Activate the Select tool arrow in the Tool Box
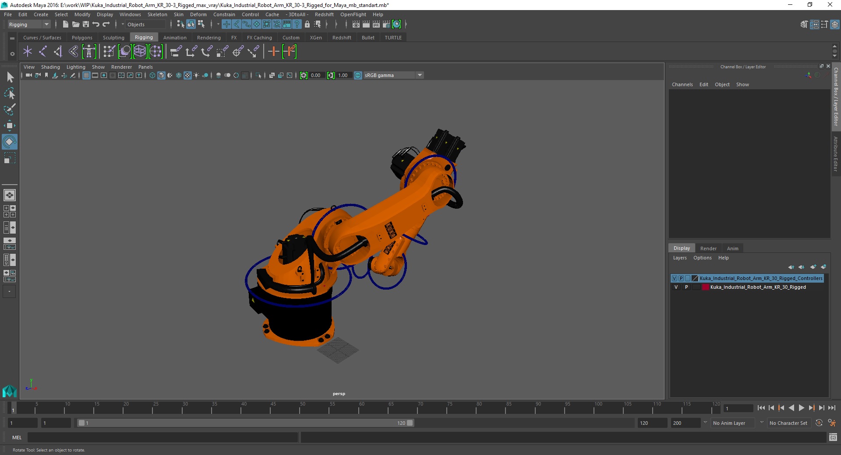The width and height of the screenshot is (841, 455). (10, 77)
